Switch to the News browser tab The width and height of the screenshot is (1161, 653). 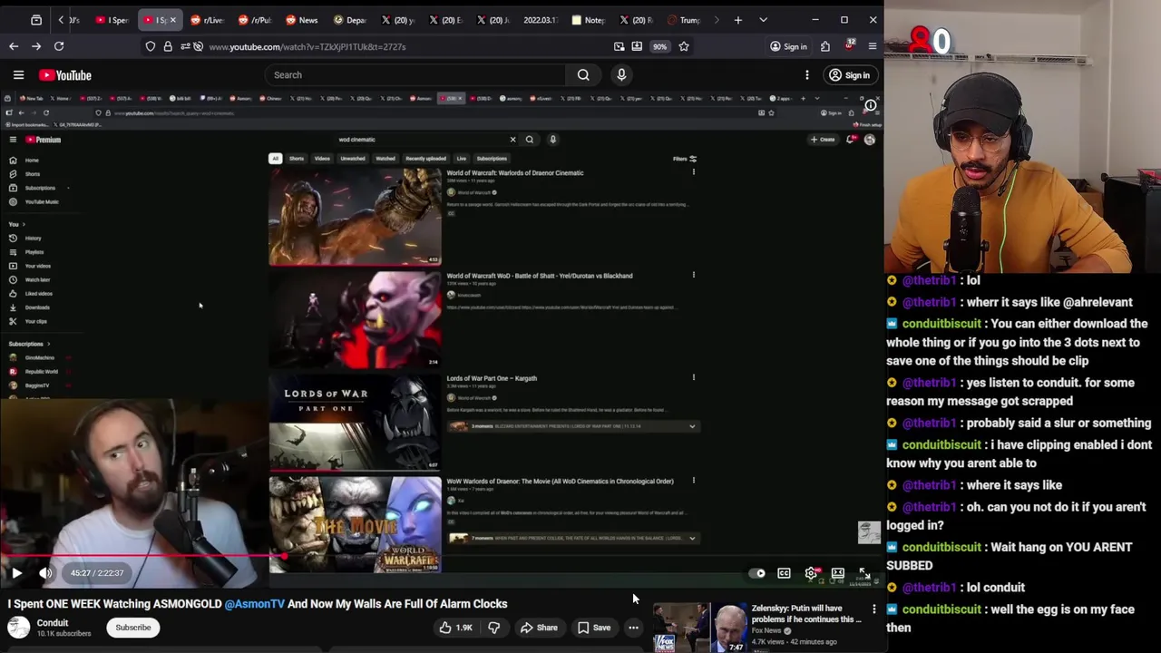302,20
